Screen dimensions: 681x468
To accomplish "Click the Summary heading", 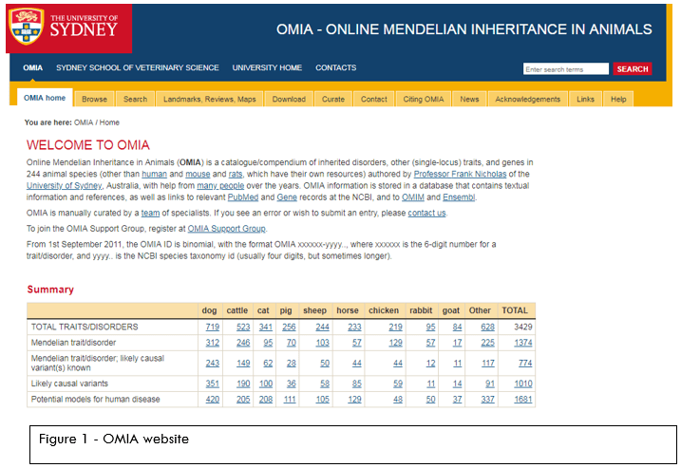I will pyautogui.click(x=50, y=290).
